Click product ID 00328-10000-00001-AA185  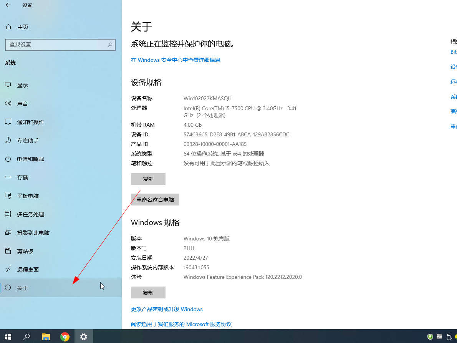pyautogui.click(x=215, y=144)
